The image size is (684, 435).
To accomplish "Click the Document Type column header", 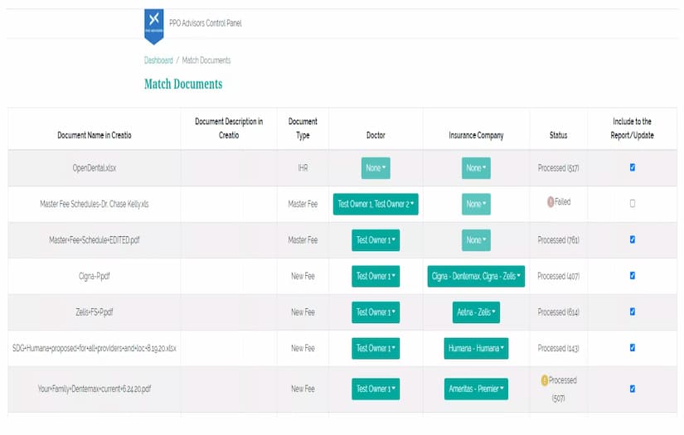I will pos(303,128).
